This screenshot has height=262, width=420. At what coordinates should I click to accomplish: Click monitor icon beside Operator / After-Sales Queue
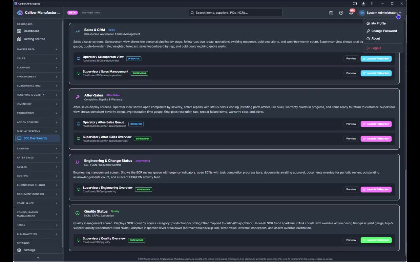(78, 124)
